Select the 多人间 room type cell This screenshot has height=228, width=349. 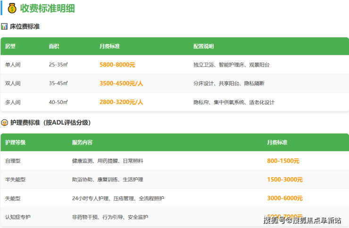click(x=13, y=102)
